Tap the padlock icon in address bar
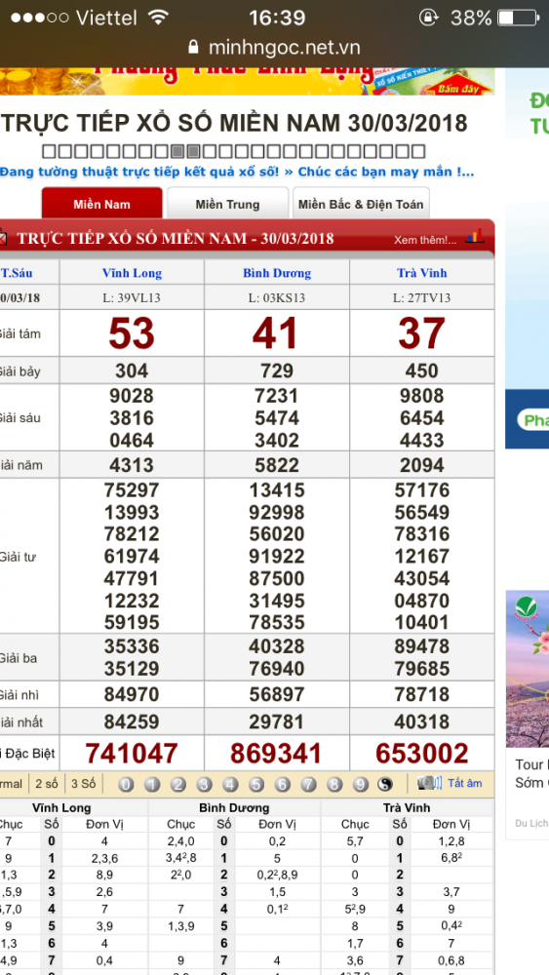 click(x=194, y=47)
